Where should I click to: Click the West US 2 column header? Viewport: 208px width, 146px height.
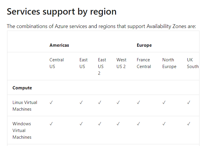point(121,63)
